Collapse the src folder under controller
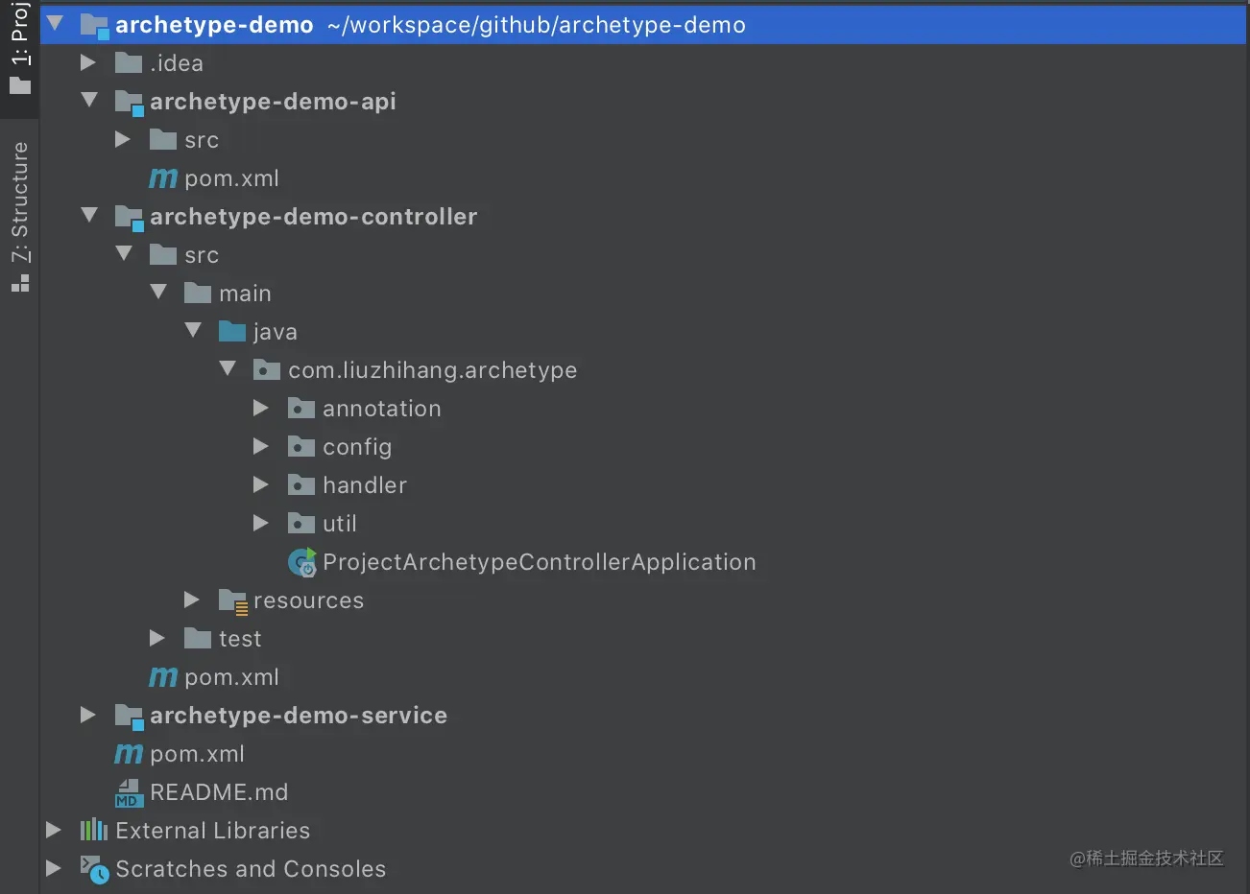 pos(123,254)
